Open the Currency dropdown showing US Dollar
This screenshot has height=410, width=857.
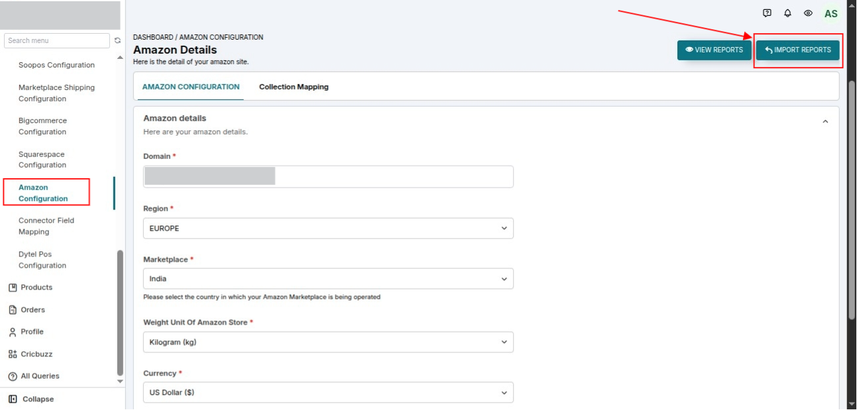(328, 393)
